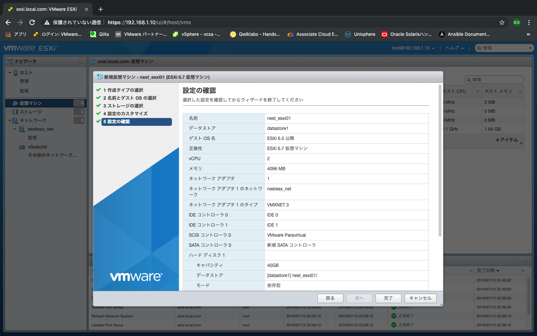Viewport: 537px width, 336px height.
Task: Open the root@192.168.1.10 user dropdown
Action: pos(413,48)
